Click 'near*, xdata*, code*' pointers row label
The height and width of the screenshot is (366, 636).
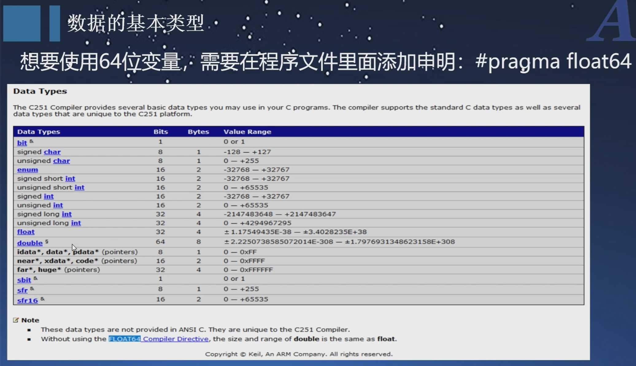coord(77,261)
